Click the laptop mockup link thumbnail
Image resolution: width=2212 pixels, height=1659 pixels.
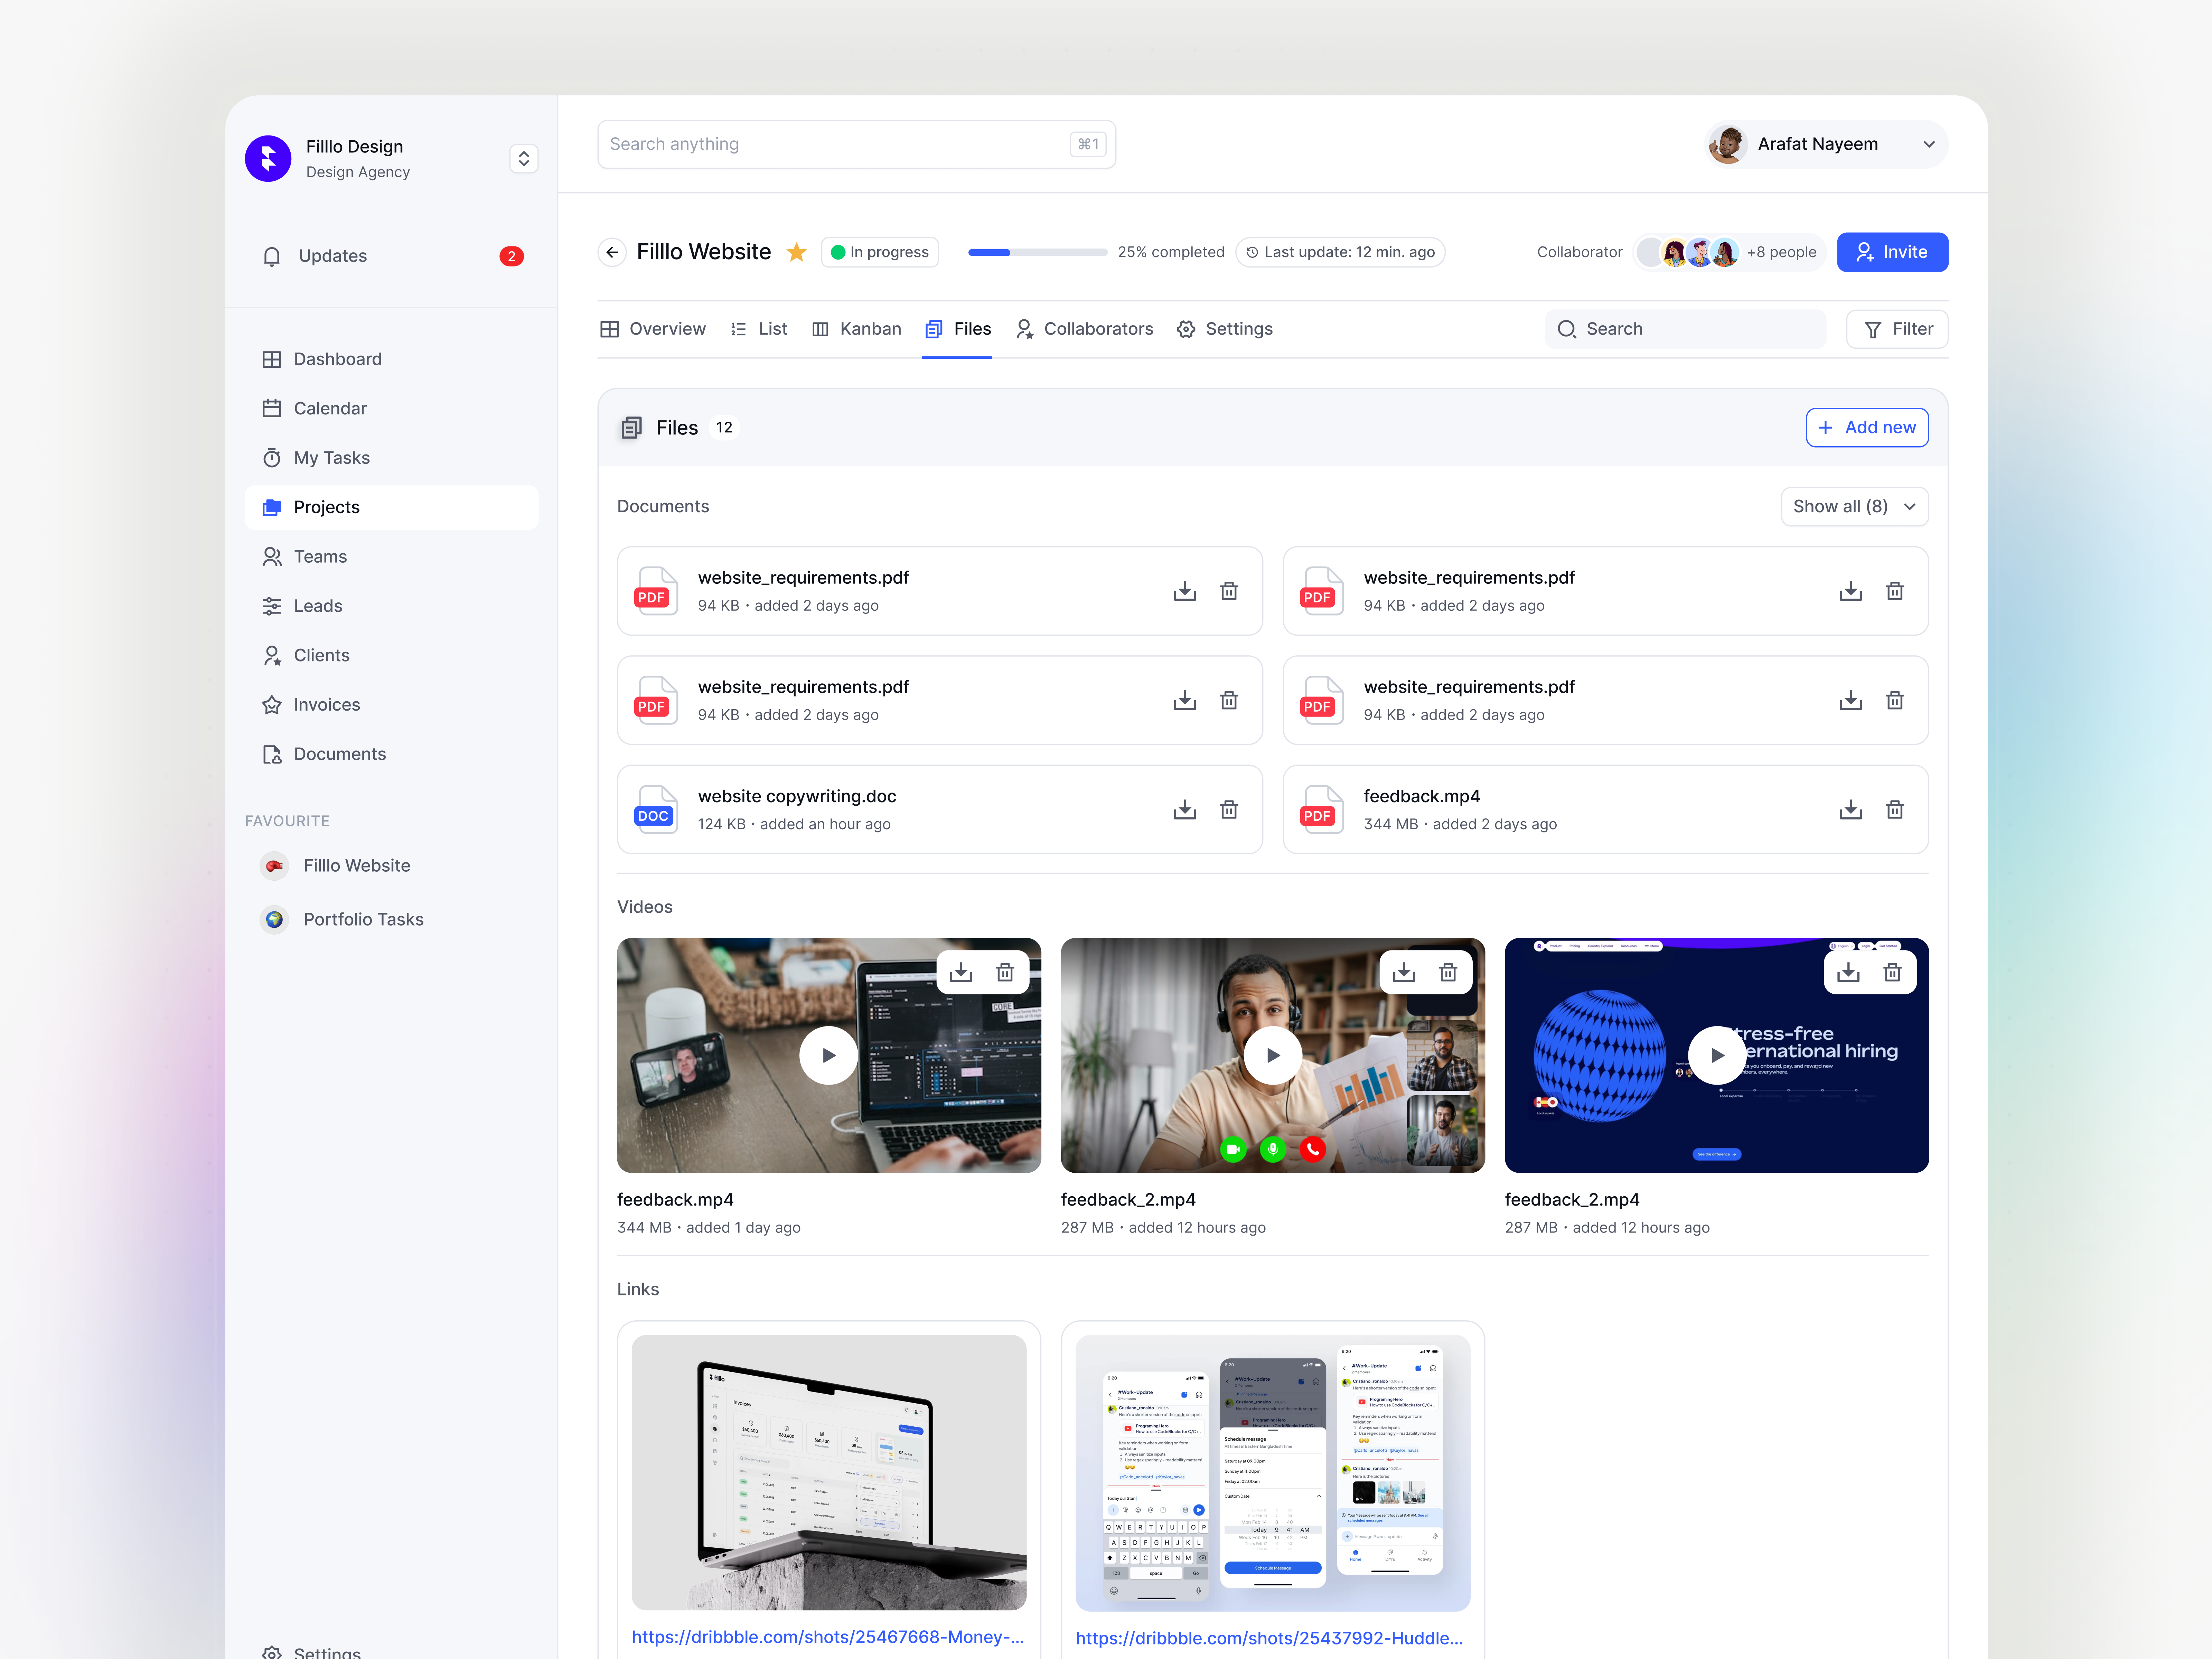pyautogui.click(x=829, y=1472)
